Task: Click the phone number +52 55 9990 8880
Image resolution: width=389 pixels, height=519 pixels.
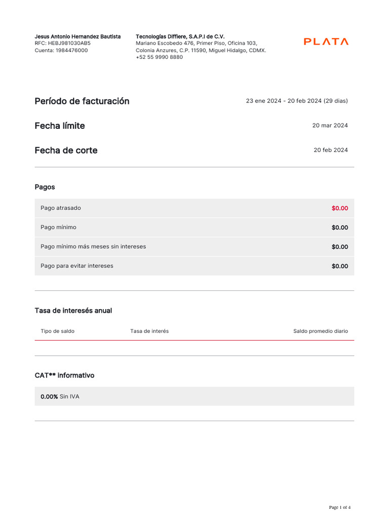Action: coord(159,57)
